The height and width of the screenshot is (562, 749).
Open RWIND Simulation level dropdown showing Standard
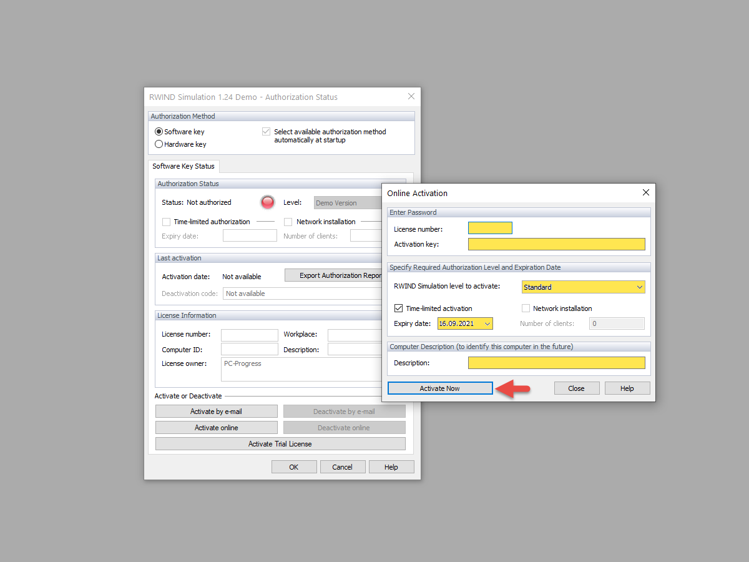584,287
